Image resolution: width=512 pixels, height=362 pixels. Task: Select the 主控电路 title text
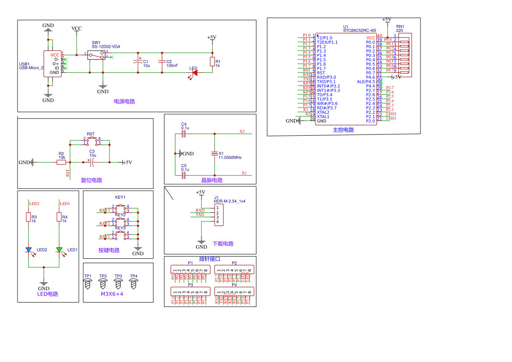343,130
